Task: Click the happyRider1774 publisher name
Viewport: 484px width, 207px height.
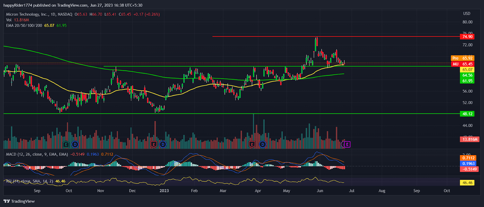Action: (18, 5)
